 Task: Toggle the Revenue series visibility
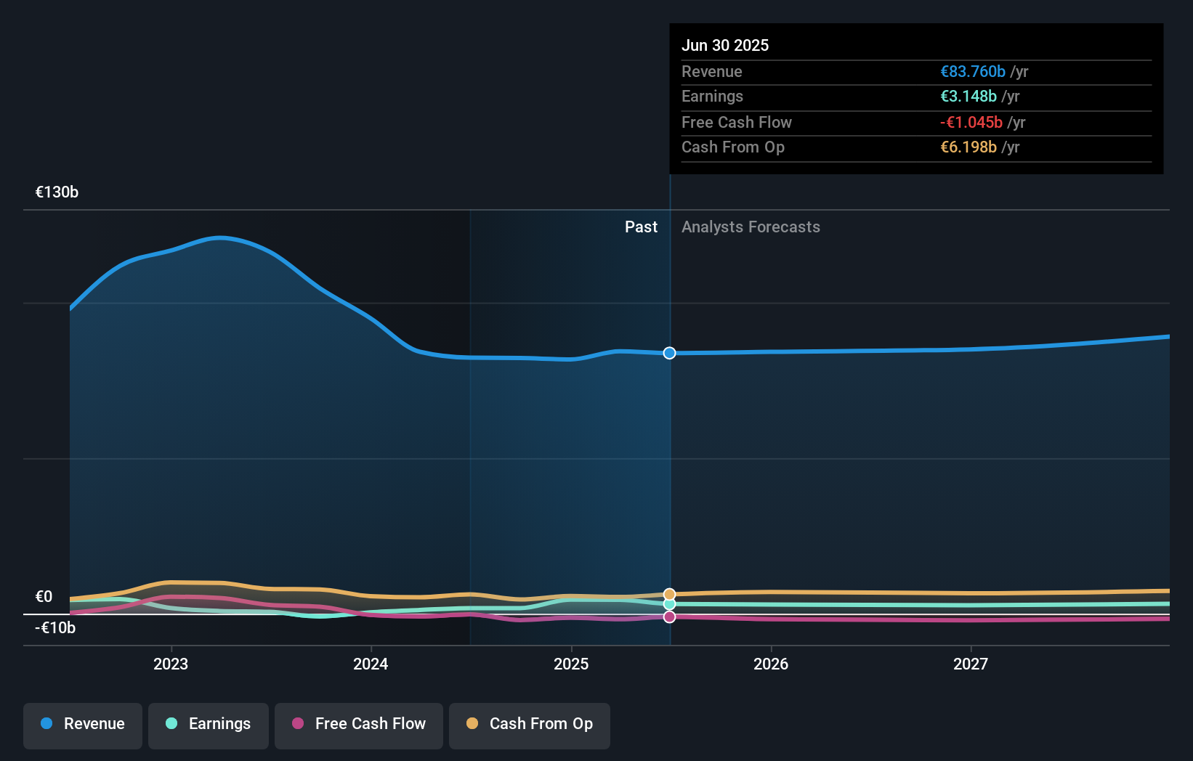[82, 724]
